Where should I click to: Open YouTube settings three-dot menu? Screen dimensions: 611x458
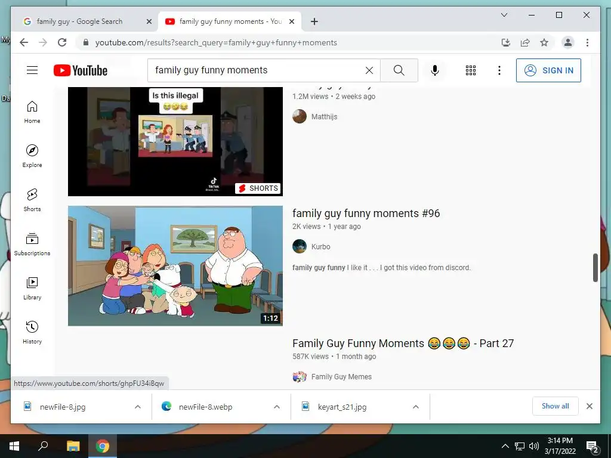pyautogui.click(x=499, y=70)
